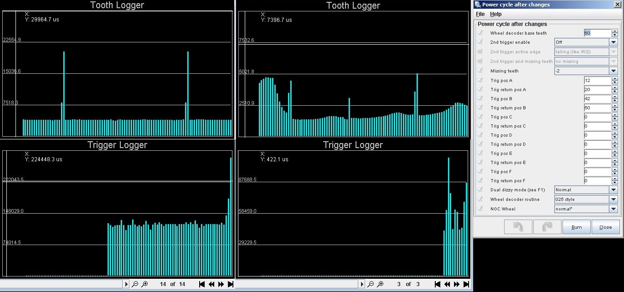Click the Trig return pos F value field
624x292 pixels.
tap(597, 180)
